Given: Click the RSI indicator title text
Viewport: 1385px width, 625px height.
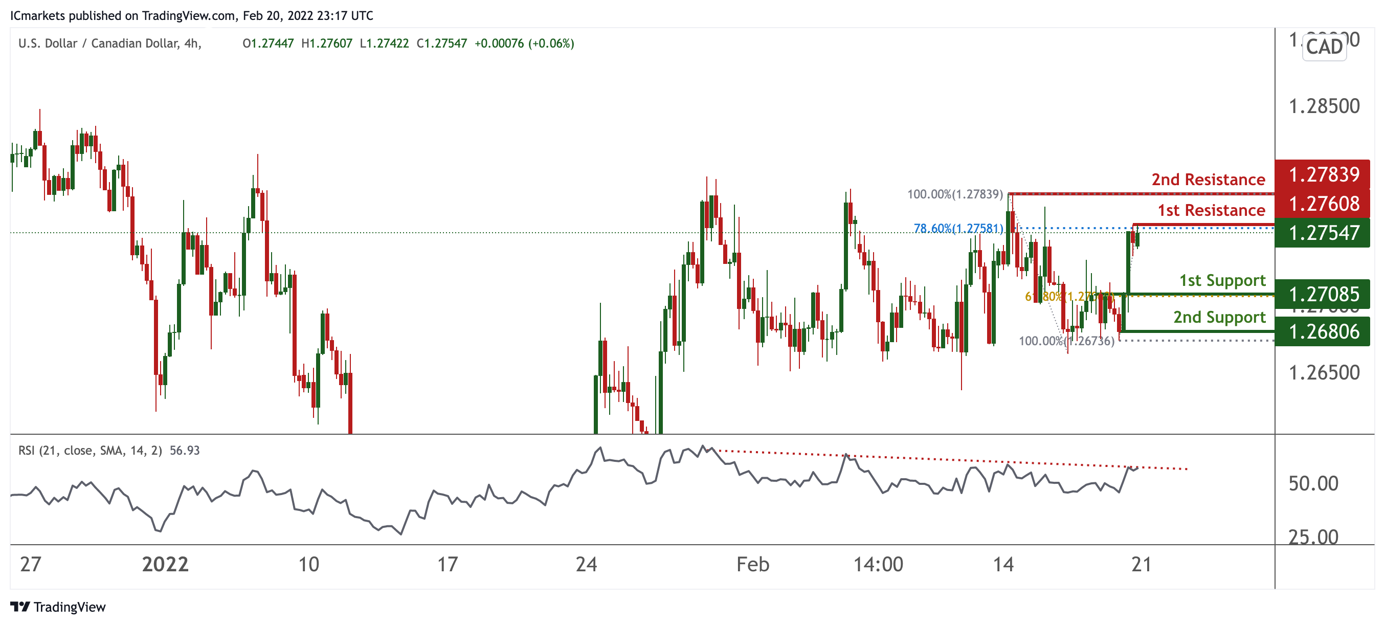Looking at the screenshot, I should (91, 450).
